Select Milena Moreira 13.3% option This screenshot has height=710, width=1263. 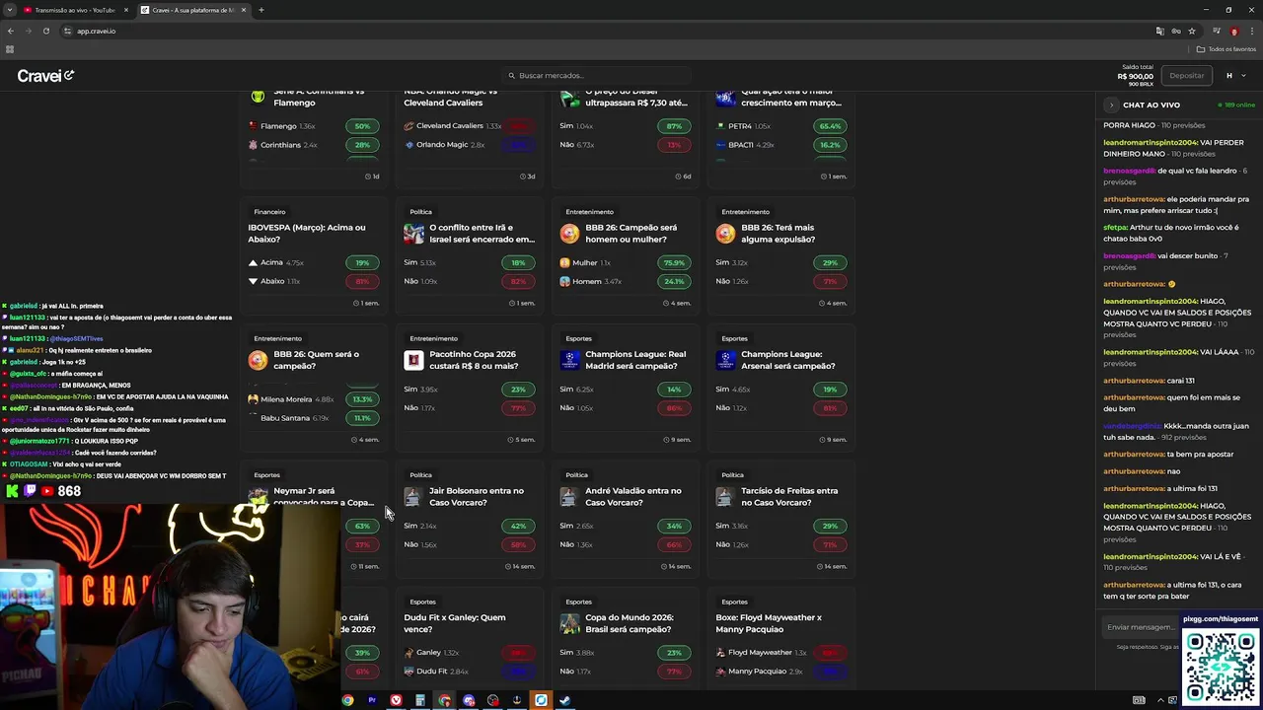point(362,399)
